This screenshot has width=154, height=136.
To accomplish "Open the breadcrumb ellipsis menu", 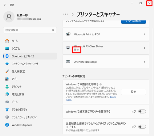I will (66, 14).
